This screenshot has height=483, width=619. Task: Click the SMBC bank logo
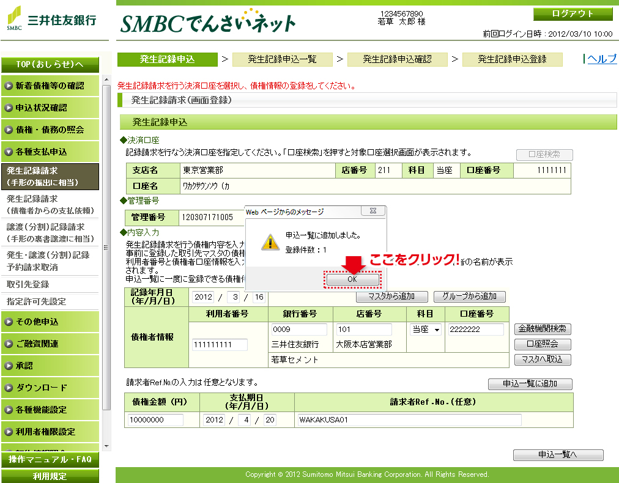tap(52, 18)
